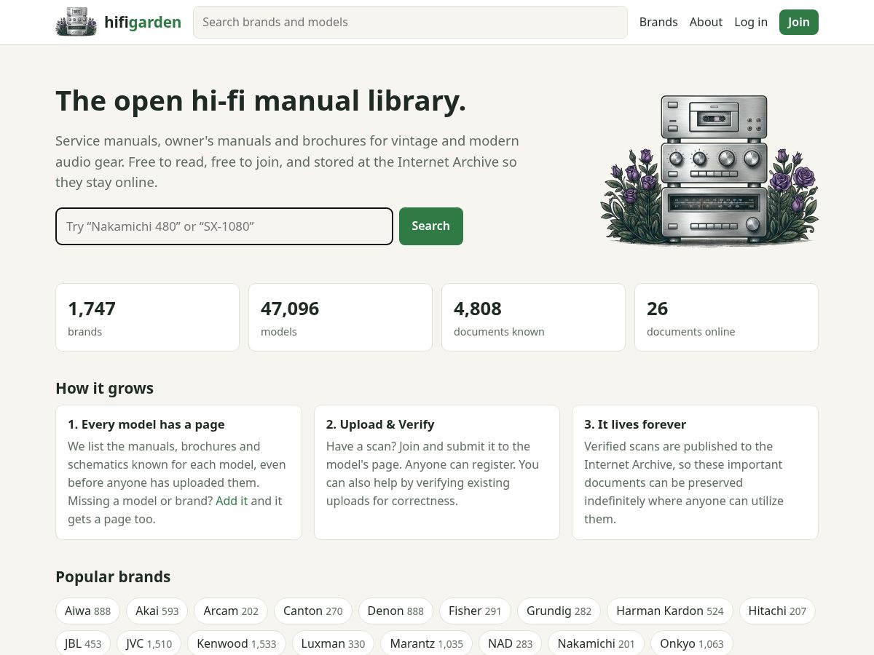Image resolution: width=874 pixels, height=655 pixels.
Task: Focus the hero Nakamichi 480 search box
Action: click(x=224, y=226)
